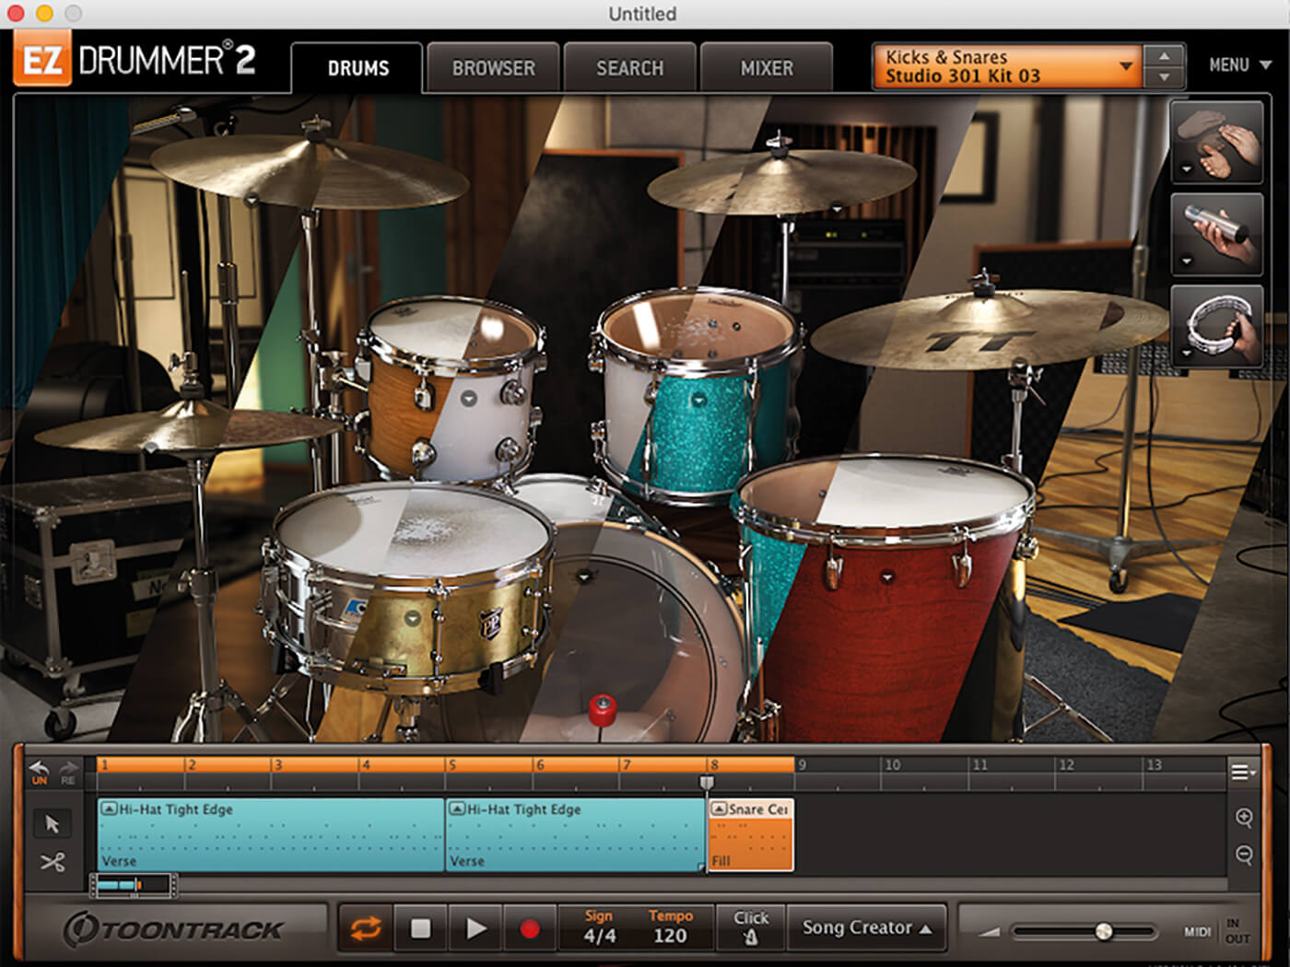The image size is (1290, 967).
Task: Toggle the Click metronome
Action: (751, 927)
